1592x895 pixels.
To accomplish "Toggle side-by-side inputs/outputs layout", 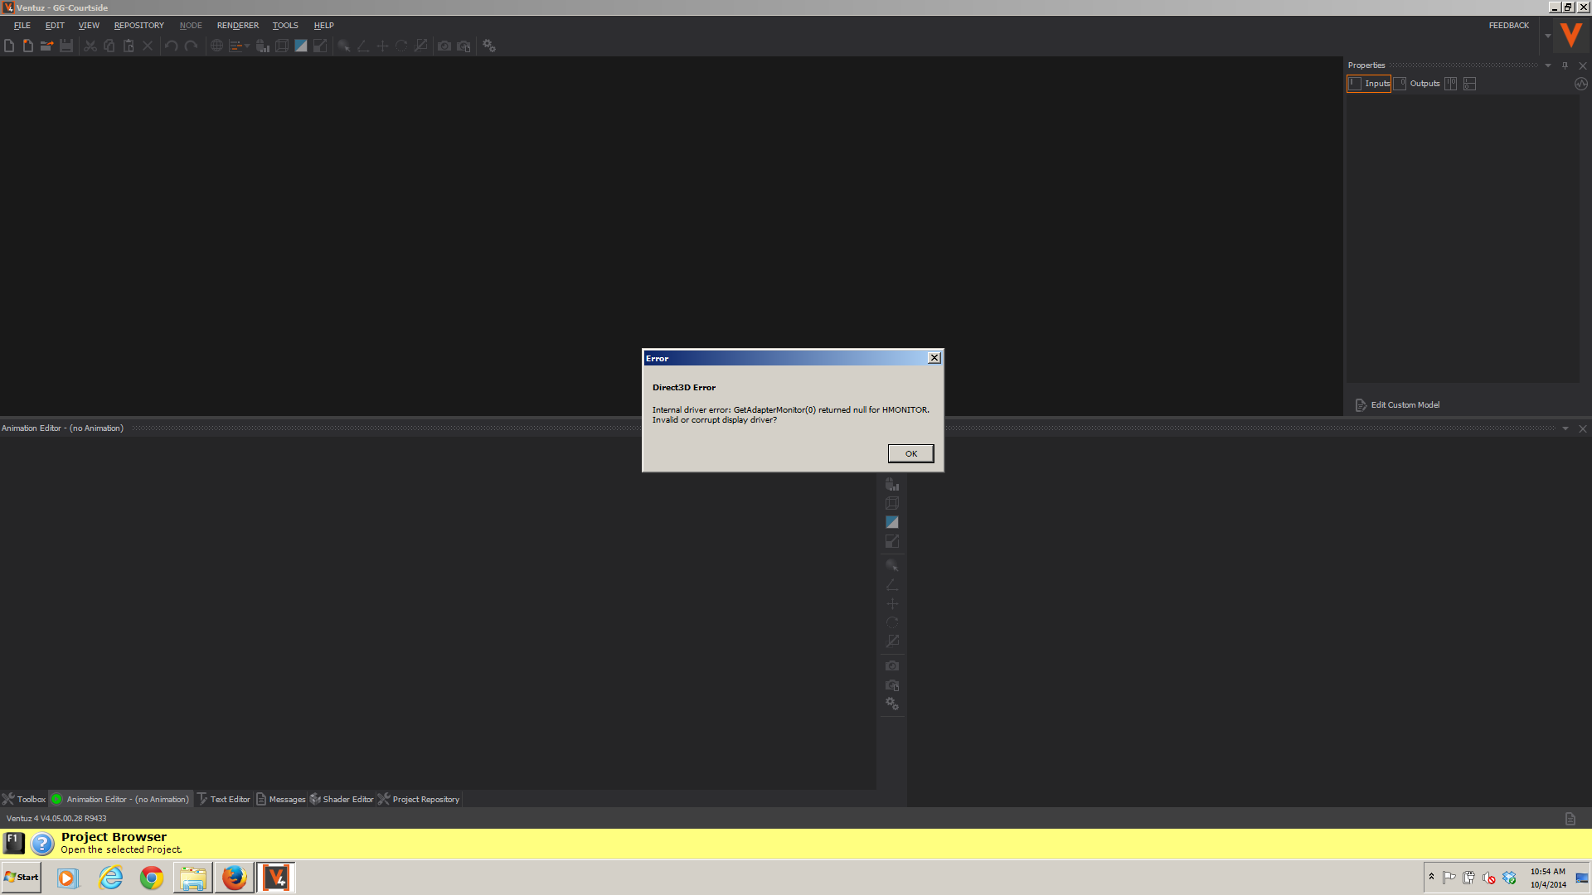I will tap(1450, 84).
